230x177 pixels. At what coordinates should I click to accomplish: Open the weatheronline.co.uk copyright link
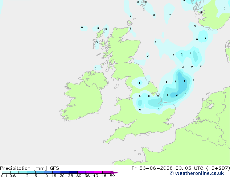coord(197,173)
